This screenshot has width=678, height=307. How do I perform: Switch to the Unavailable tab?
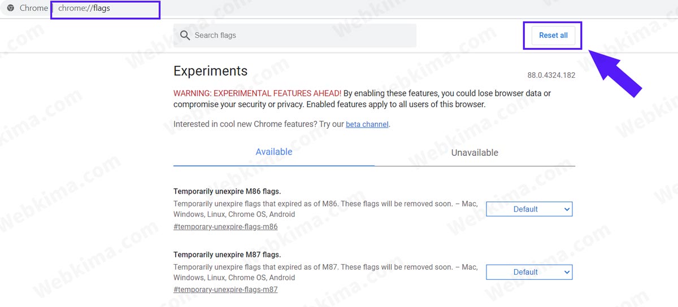coord(475,152)
